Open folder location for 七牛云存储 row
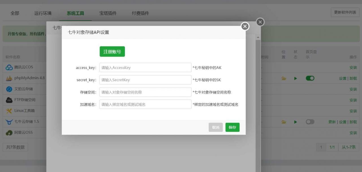The height and width of the screenshot is (172, 362). (284, 122)
